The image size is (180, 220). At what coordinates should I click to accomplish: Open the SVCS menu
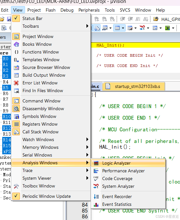pyautogui.click(x=125, y=10)
